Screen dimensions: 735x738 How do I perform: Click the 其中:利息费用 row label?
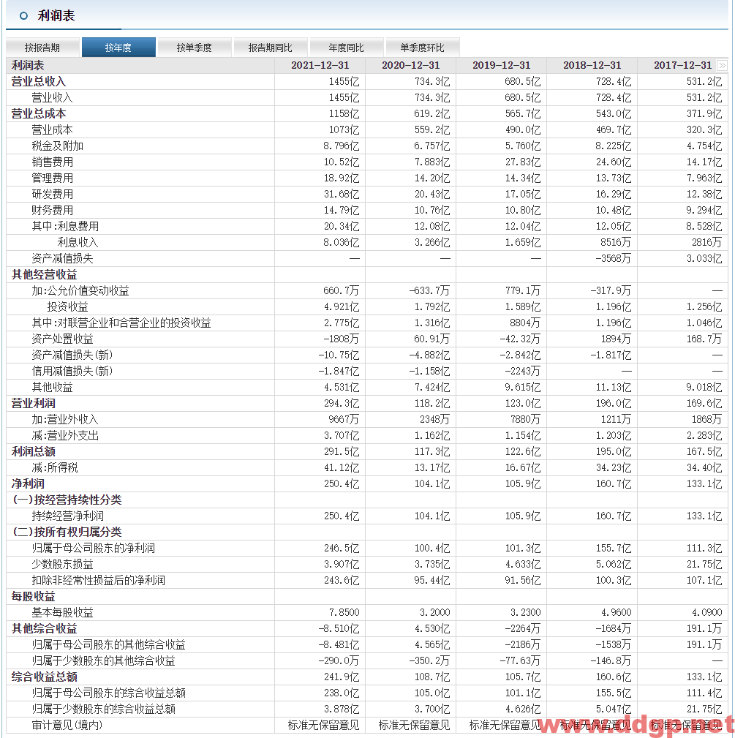point(65,227)
